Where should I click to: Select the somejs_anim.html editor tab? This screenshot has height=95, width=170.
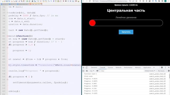[x=36, y=4]
